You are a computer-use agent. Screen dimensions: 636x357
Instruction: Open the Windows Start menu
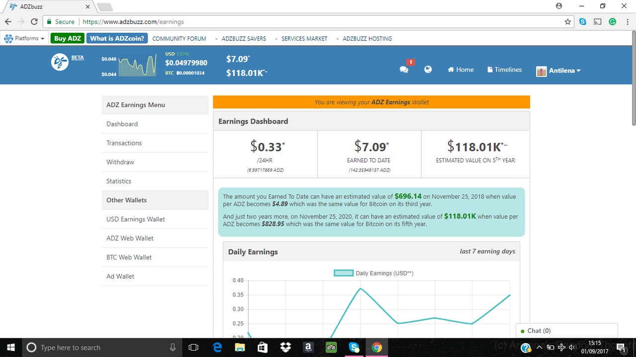pyautogui.click(x=11, y=348)
